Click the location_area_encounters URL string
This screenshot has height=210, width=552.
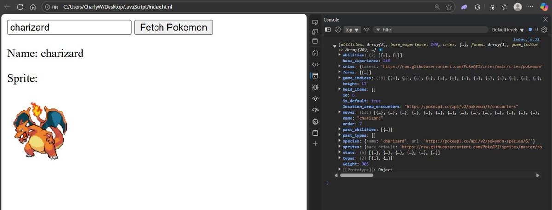[461, 106]
